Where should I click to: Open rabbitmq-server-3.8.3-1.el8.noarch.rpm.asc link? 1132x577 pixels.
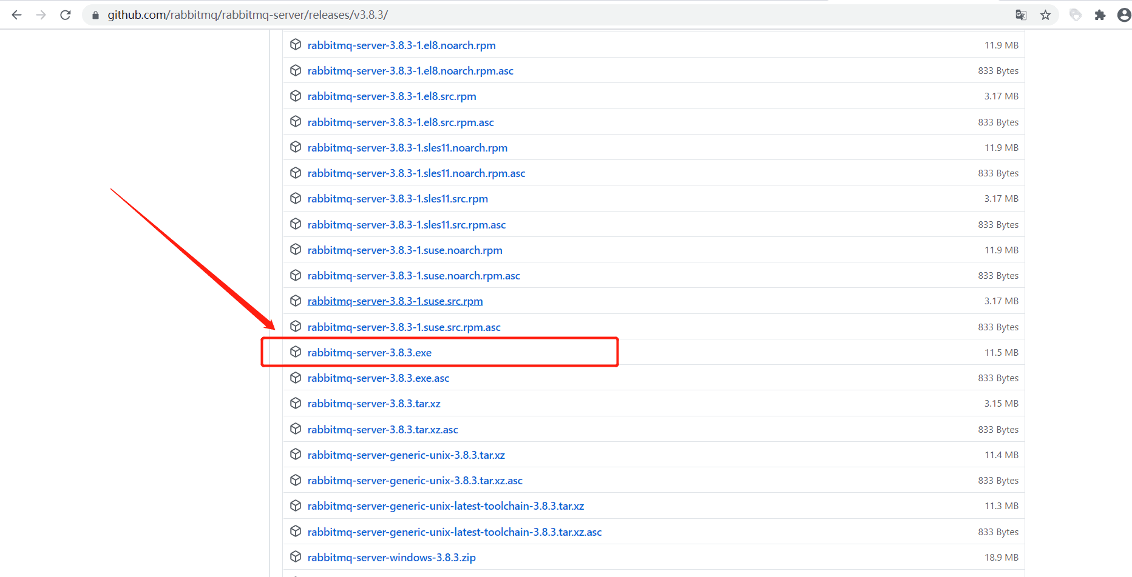[x=410, y=71]
